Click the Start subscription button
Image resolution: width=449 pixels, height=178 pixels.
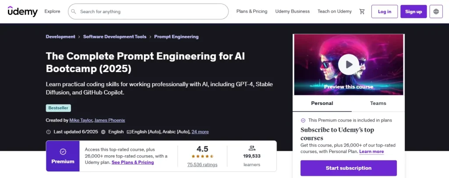coord(349,168)
